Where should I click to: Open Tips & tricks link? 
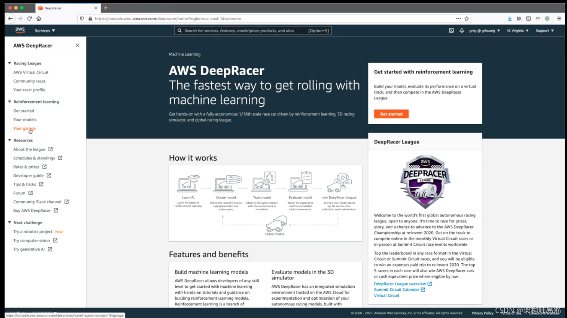tap(24, 184)
